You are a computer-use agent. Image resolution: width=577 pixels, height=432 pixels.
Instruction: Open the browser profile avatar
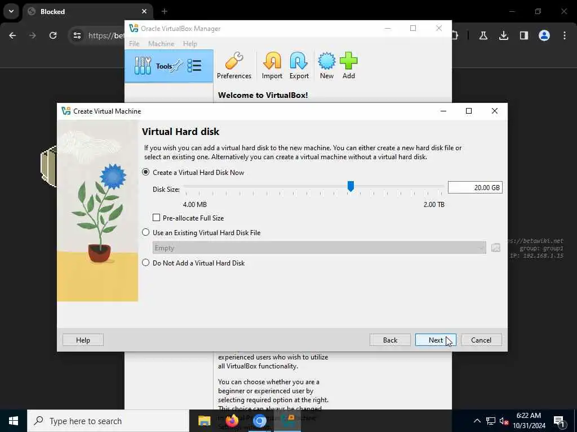point(544,35)
